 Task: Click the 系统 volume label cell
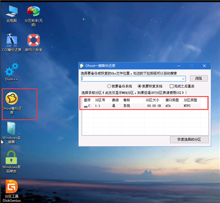tap(127, 106)
